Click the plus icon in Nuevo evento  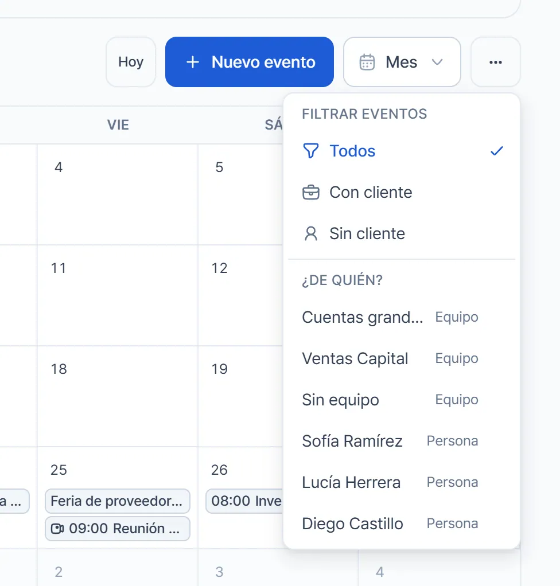pyautogui.click(x=193, y=62)
